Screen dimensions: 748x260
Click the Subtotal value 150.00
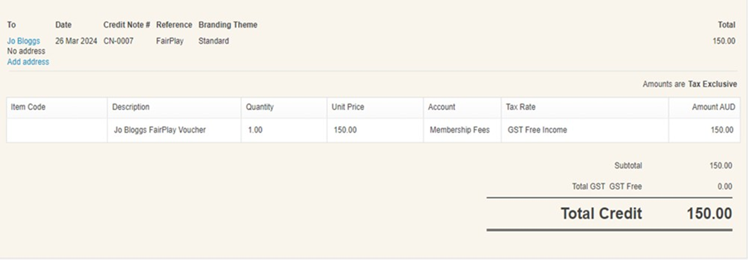(x=721, y=166)
